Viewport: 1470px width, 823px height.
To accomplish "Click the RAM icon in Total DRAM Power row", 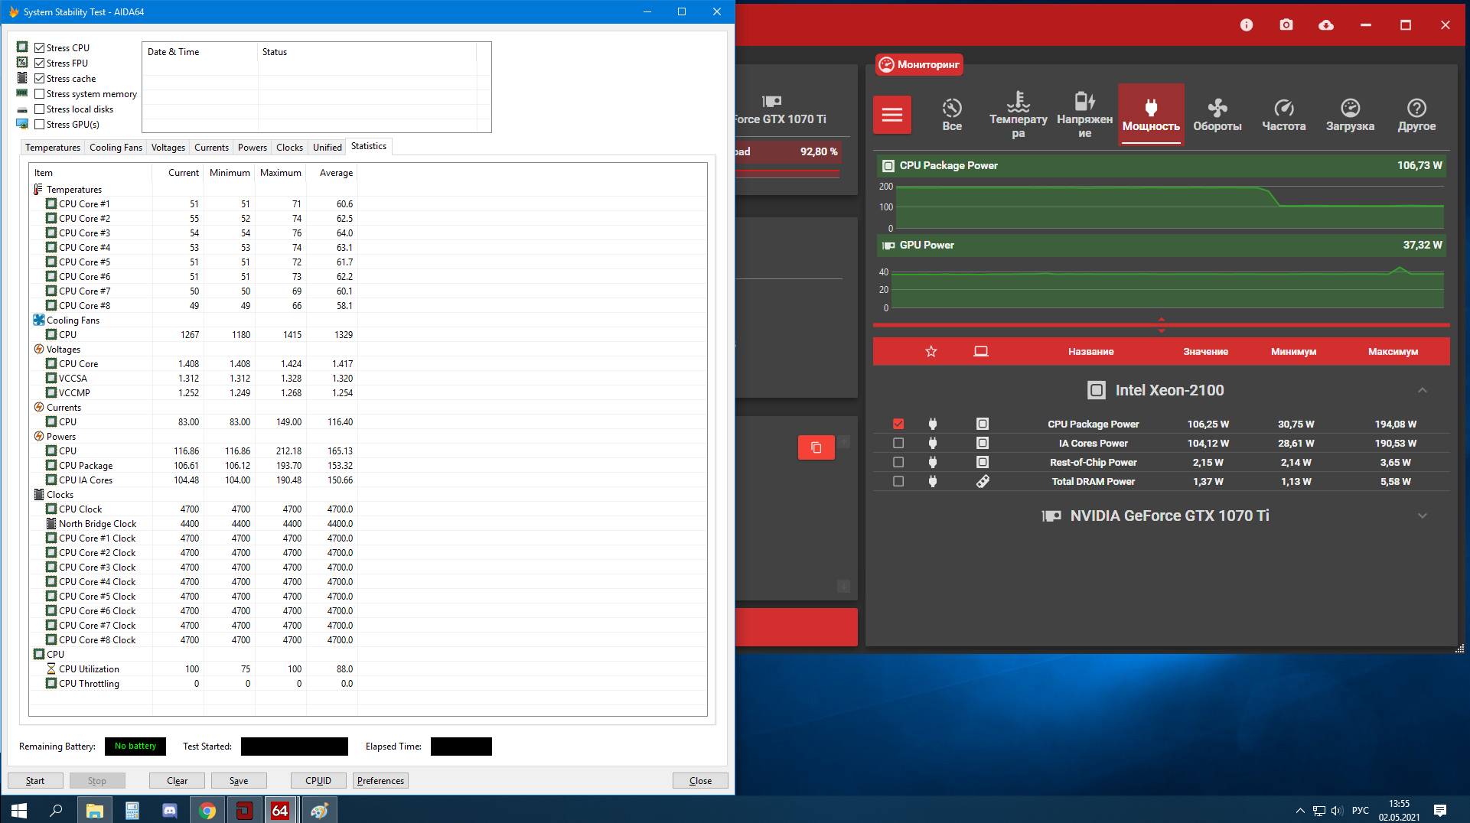I will point(983,481).
